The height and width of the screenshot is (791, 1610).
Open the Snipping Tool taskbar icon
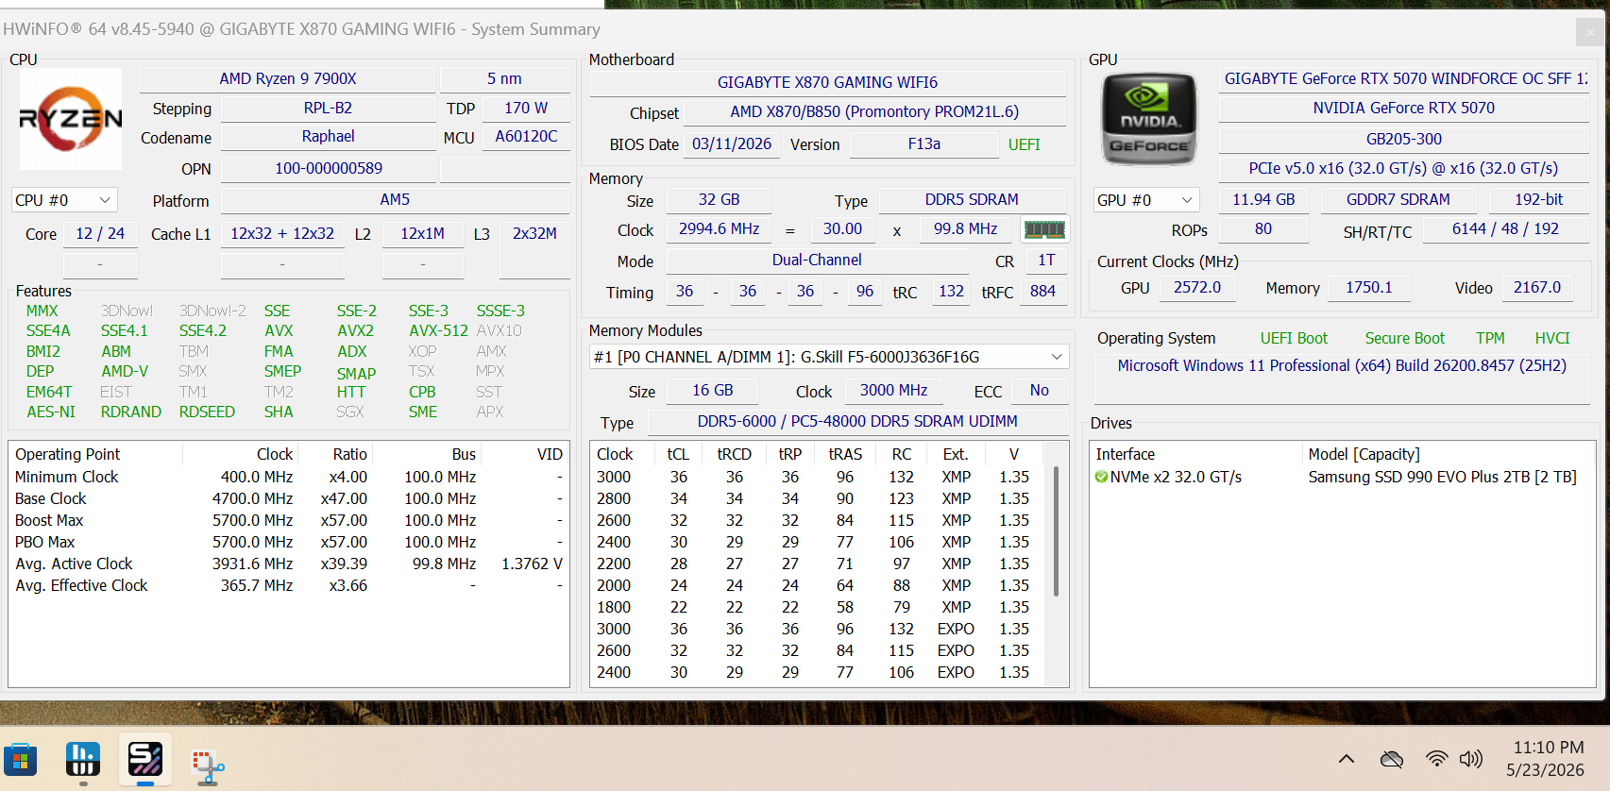(208, 766)
